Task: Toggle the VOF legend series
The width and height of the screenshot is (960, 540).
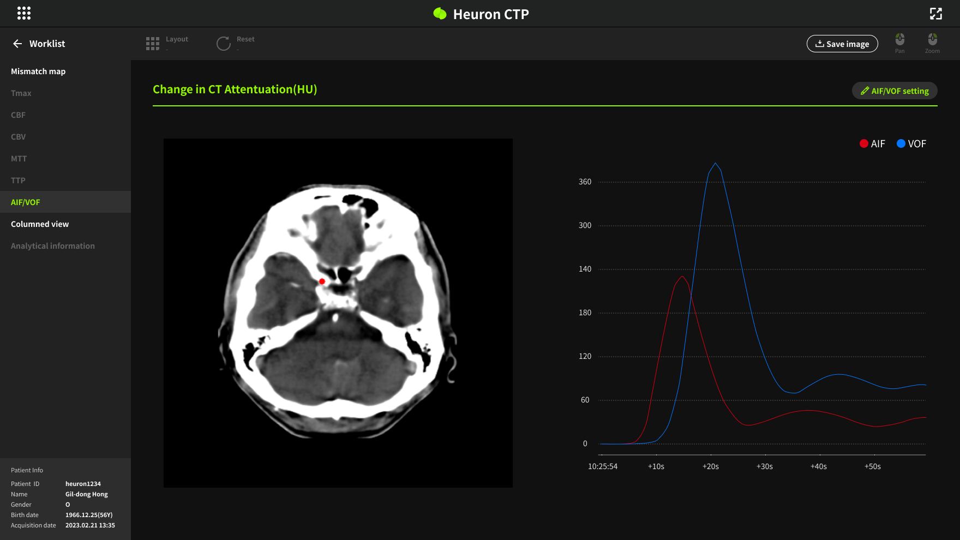Action: [911, 144]
